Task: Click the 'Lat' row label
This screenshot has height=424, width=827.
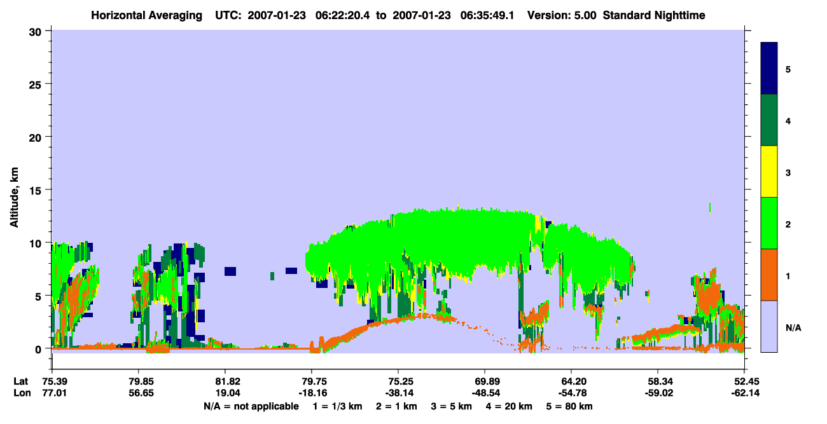Action: [x=20, y=381]
